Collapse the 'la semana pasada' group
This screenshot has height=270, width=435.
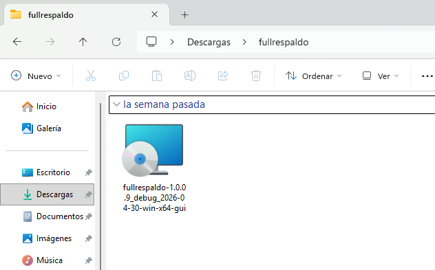point(116,104)
